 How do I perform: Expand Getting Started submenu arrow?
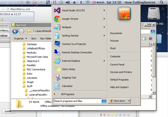(x=104, y=35)
